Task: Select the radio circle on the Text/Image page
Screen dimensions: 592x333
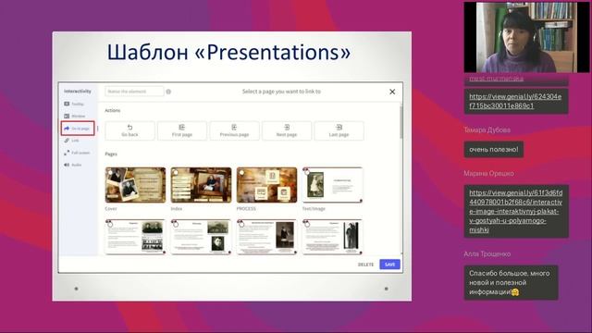Action: pyautogui.click(x=307, y=173)
